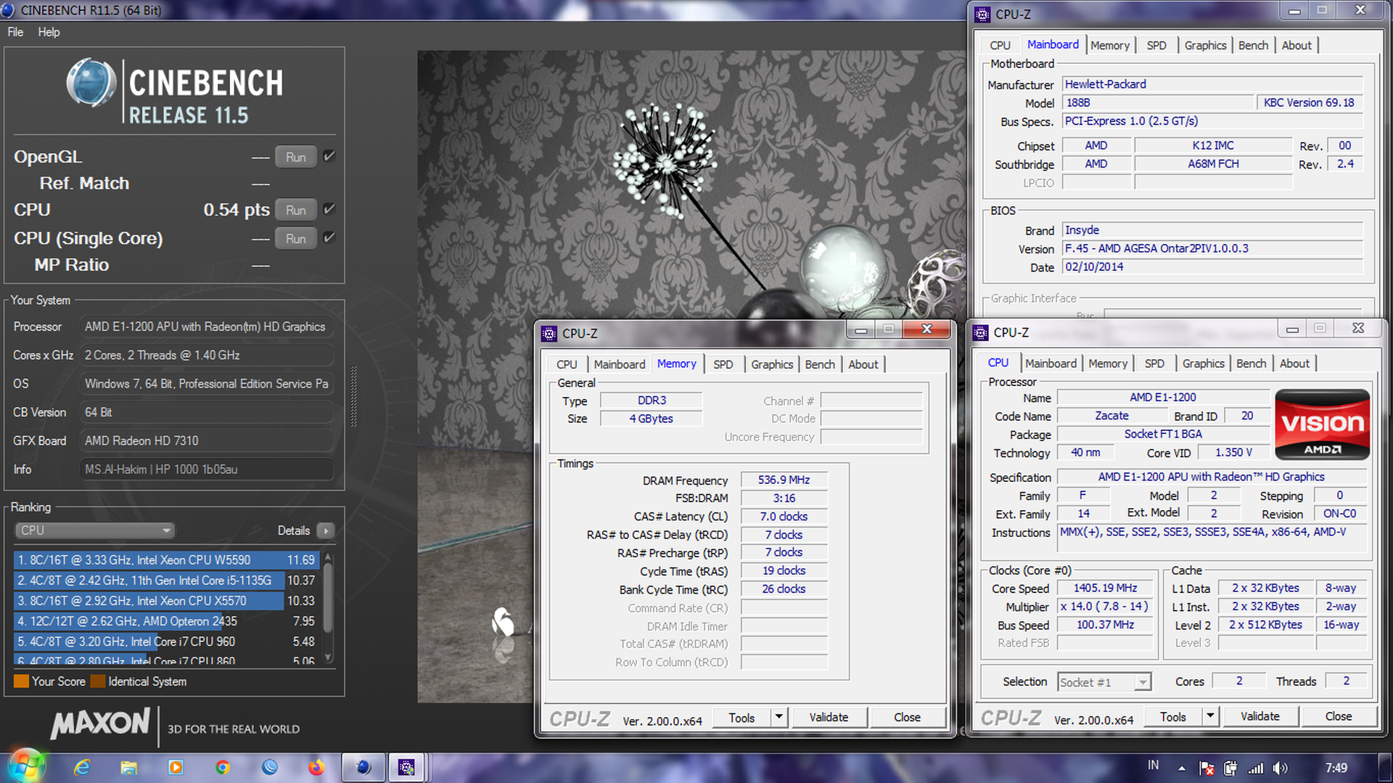Open Mainboard tab in CPU window
1393x783 pixels.
tap(1051, 364)
